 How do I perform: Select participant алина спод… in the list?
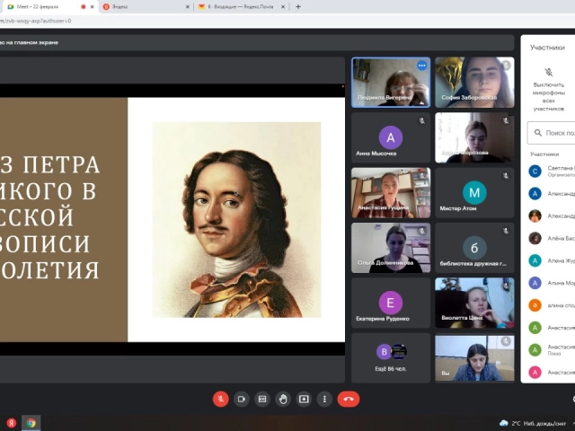click(551, 305)
